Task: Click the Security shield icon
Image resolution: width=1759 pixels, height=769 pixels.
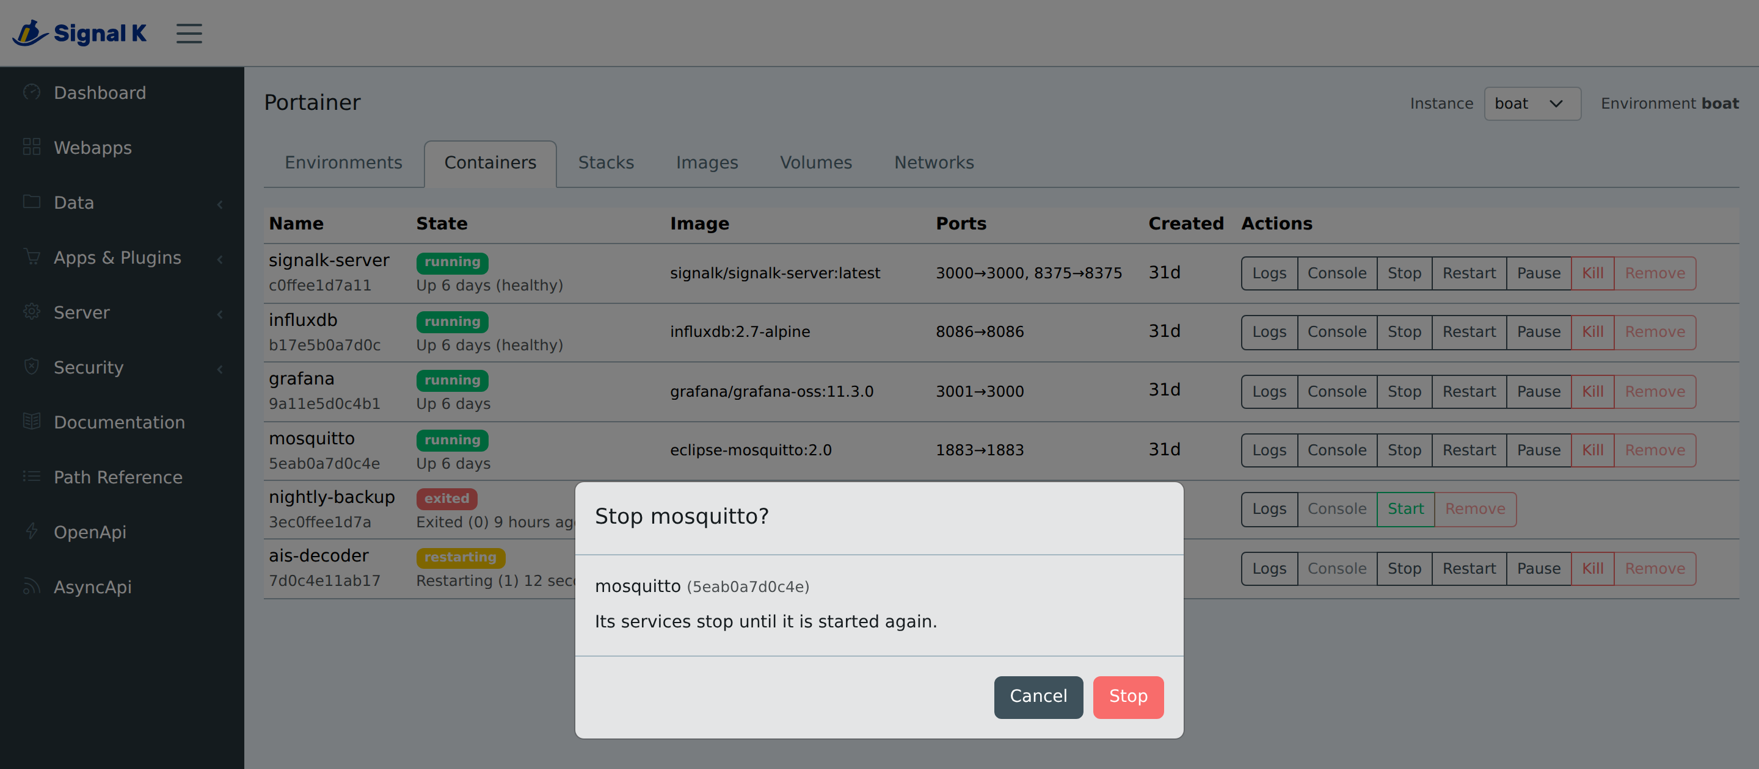Action: tap(31, 366)
